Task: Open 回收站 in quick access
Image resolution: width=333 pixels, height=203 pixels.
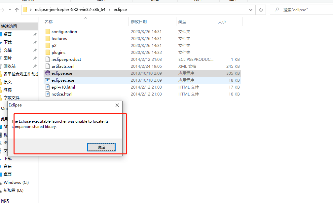Action: click(x=10, y=66)
